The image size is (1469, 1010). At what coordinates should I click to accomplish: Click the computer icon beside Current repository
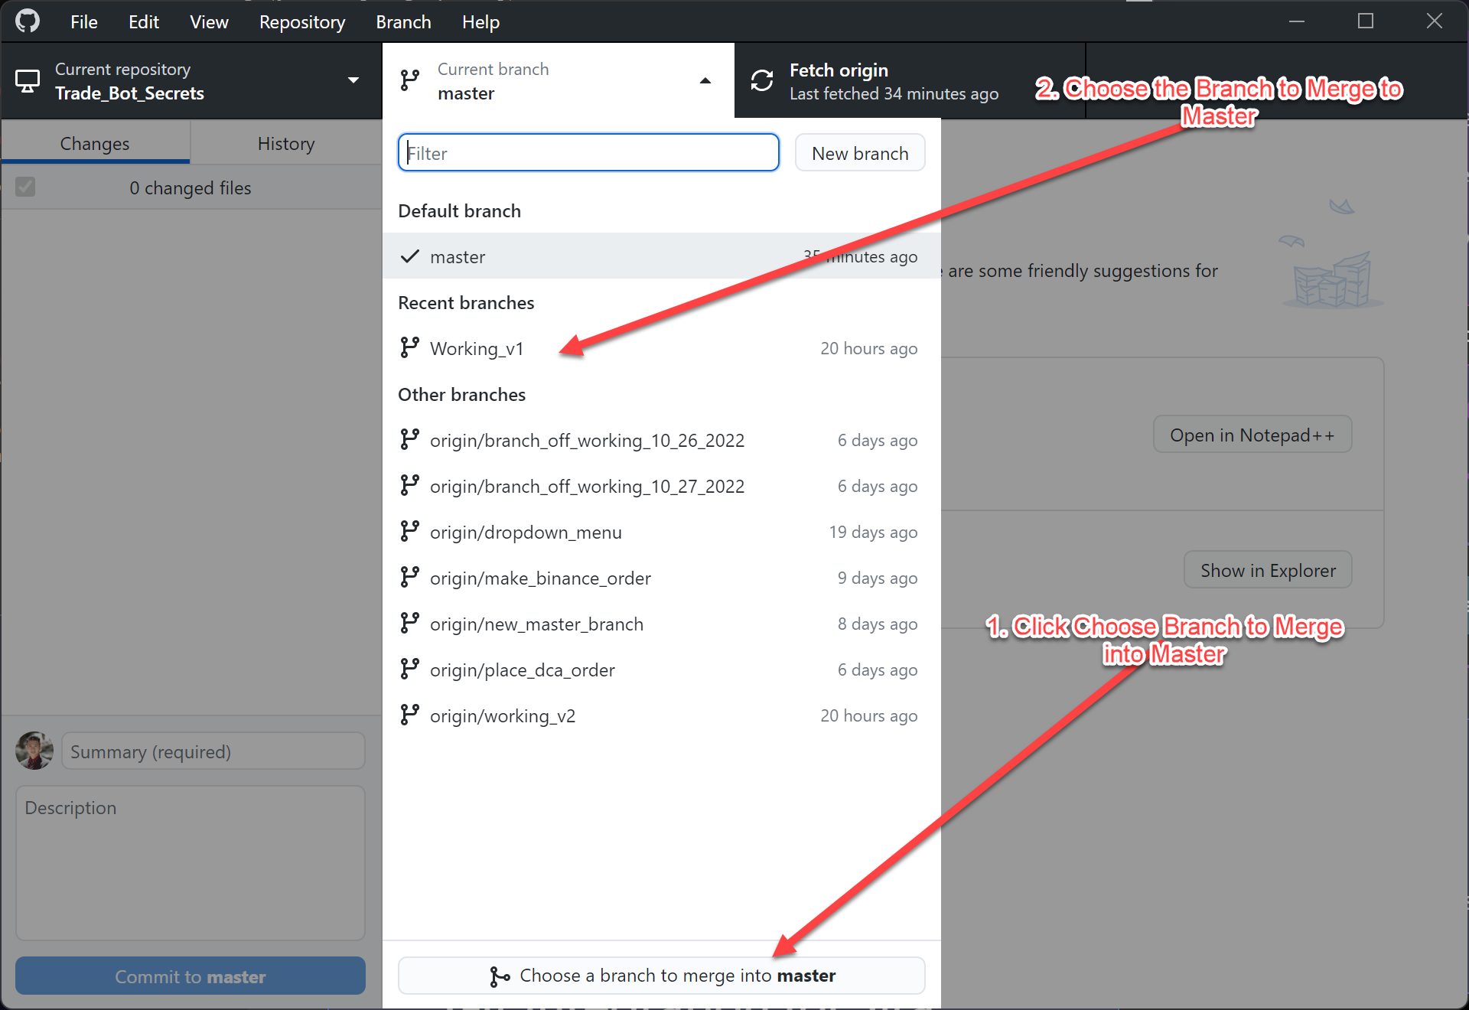pos(28,81)
